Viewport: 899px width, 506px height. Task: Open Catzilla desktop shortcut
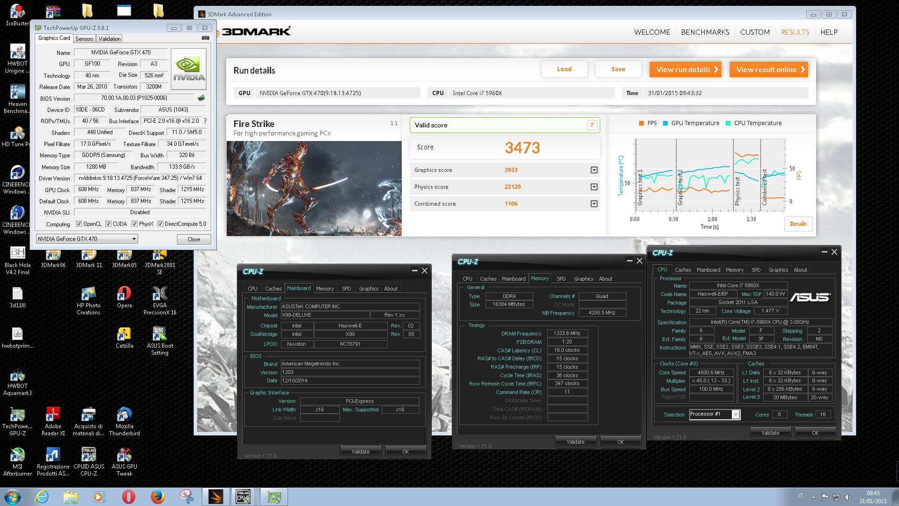click(x=124, y=337)
